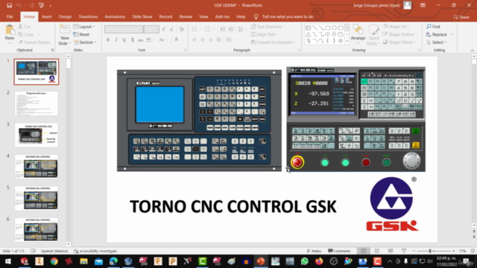Open the font size combo box
477x268 pixels.
151,29
